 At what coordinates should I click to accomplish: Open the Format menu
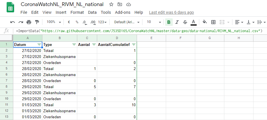[x=77, y=12]
